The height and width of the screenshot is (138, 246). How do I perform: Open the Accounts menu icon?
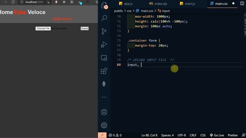coord(104,112)
